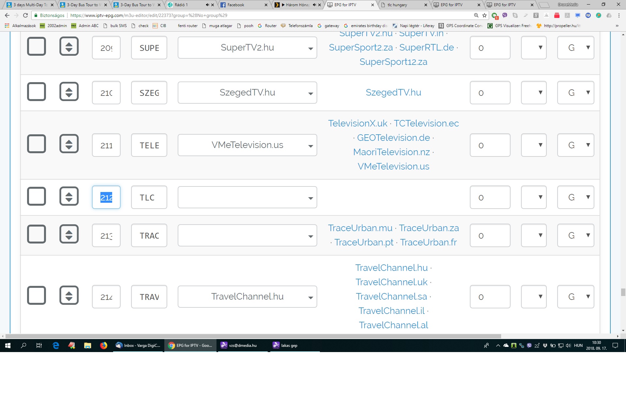Open the empty EPG dropdown in TLC row
This screenshot has width=626, height=399.
247,198
